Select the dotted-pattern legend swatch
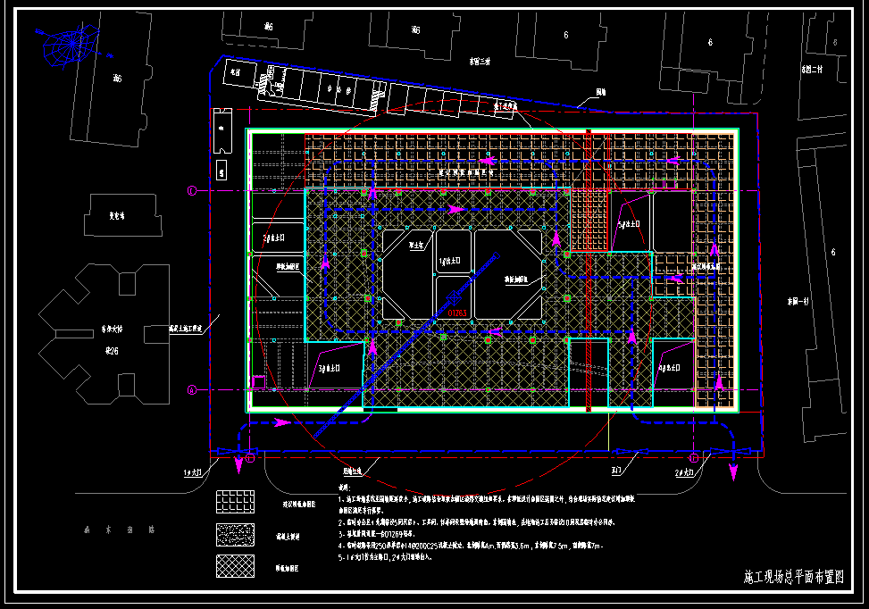This screenshot has height=609, width=869. [236, 535]
